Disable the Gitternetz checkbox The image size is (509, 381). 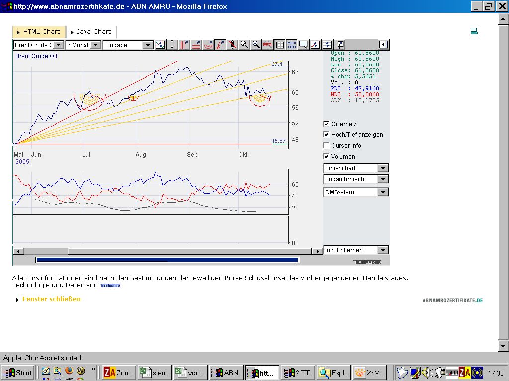(x=327, y=124)
